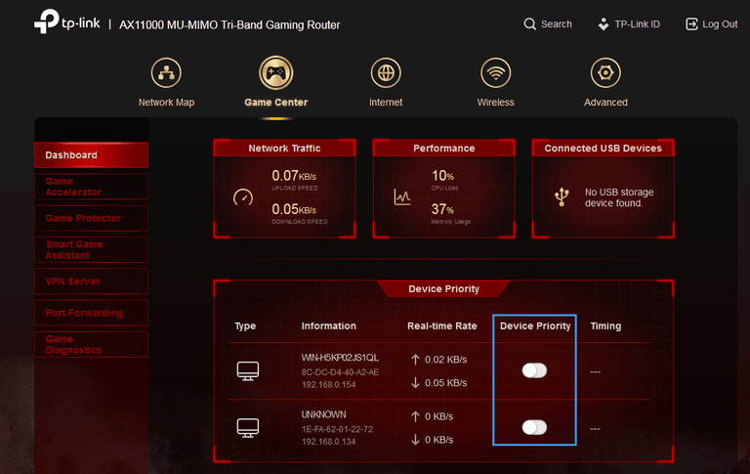
Task: Click the router model title text
Action: pos(229,24)
